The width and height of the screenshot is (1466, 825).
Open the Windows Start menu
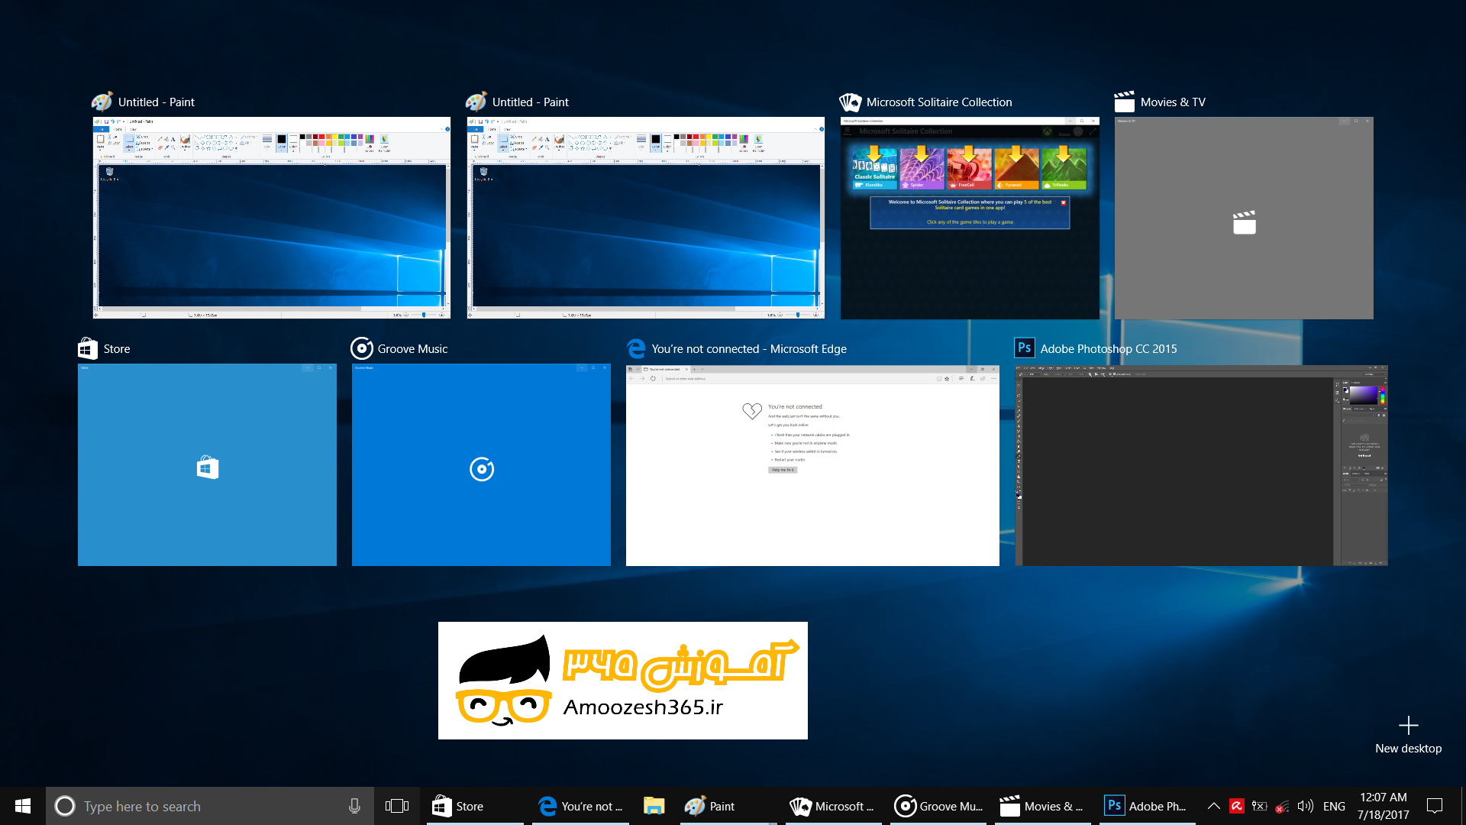pos(23,806)
